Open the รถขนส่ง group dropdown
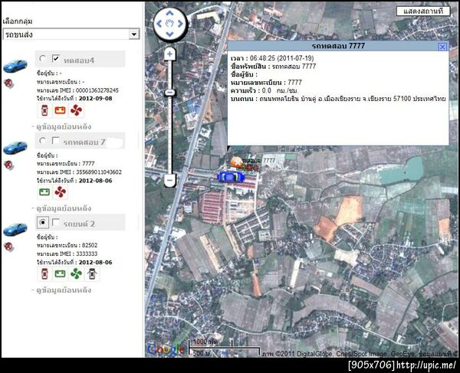The image size is (460, 373). (71, 34)
